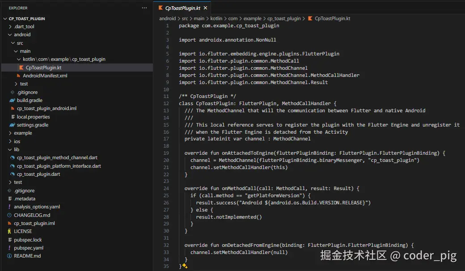Click the sparkle lightbulb on line 35
Image resolution: width=465 pixels, height=271 pixels.
(185, 266)
